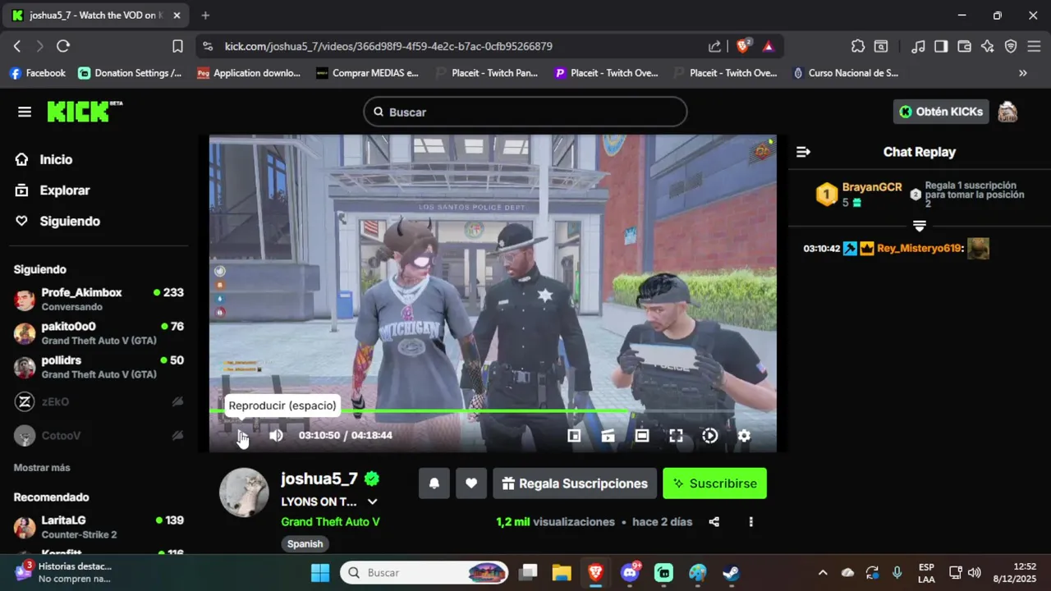Expand the stream title LYONS ON T... chevron
The height and width of the screenshot is (591, 1051).
[372, 502]
